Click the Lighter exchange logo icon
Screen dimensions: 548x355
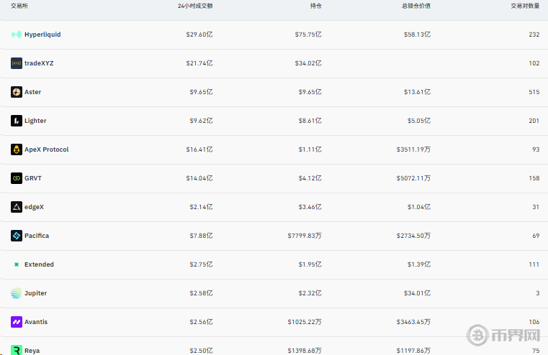click(17, 121)
